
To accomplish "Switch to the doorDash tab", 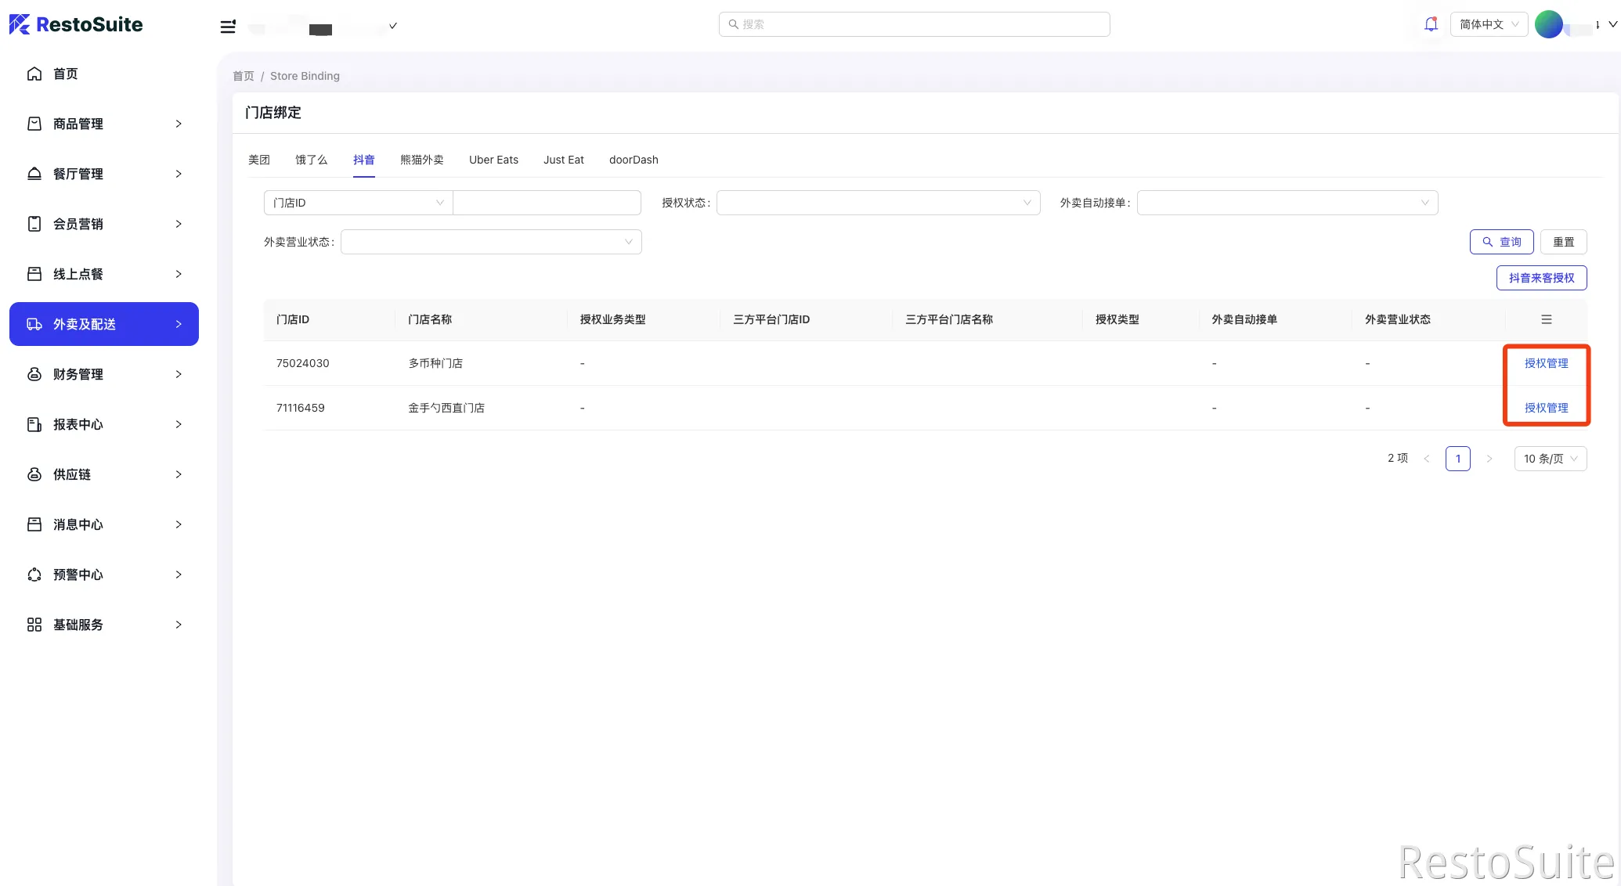I will click(634, 160).
